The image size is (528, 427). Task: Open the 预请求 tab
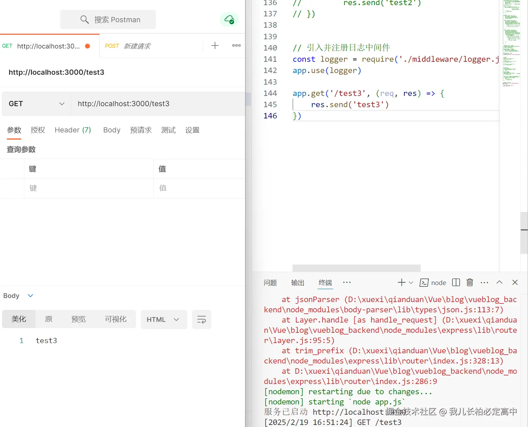pyautogui.click(x=141, y=130)
